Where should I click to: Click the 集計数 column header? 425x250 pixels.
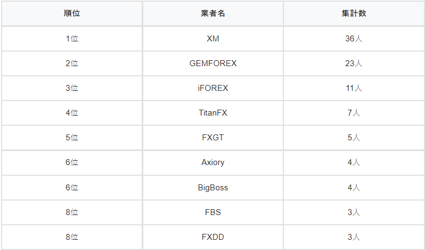pyautogui.click(x=353, y=13)
